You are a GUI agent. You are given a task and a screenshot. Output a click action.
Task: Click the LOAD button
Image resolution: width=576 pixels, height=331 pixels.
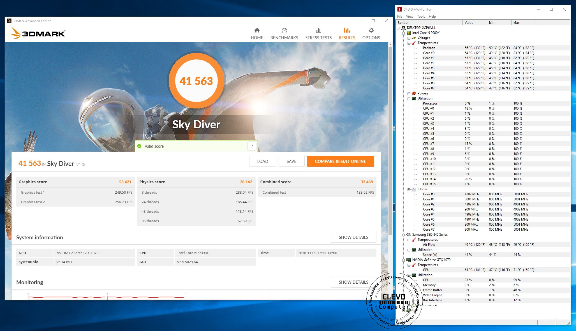[263, 161]
